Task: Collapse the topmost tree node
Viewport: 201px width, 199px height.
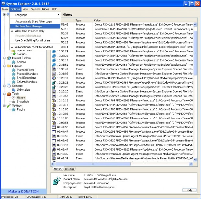Action: pos(4,14)
